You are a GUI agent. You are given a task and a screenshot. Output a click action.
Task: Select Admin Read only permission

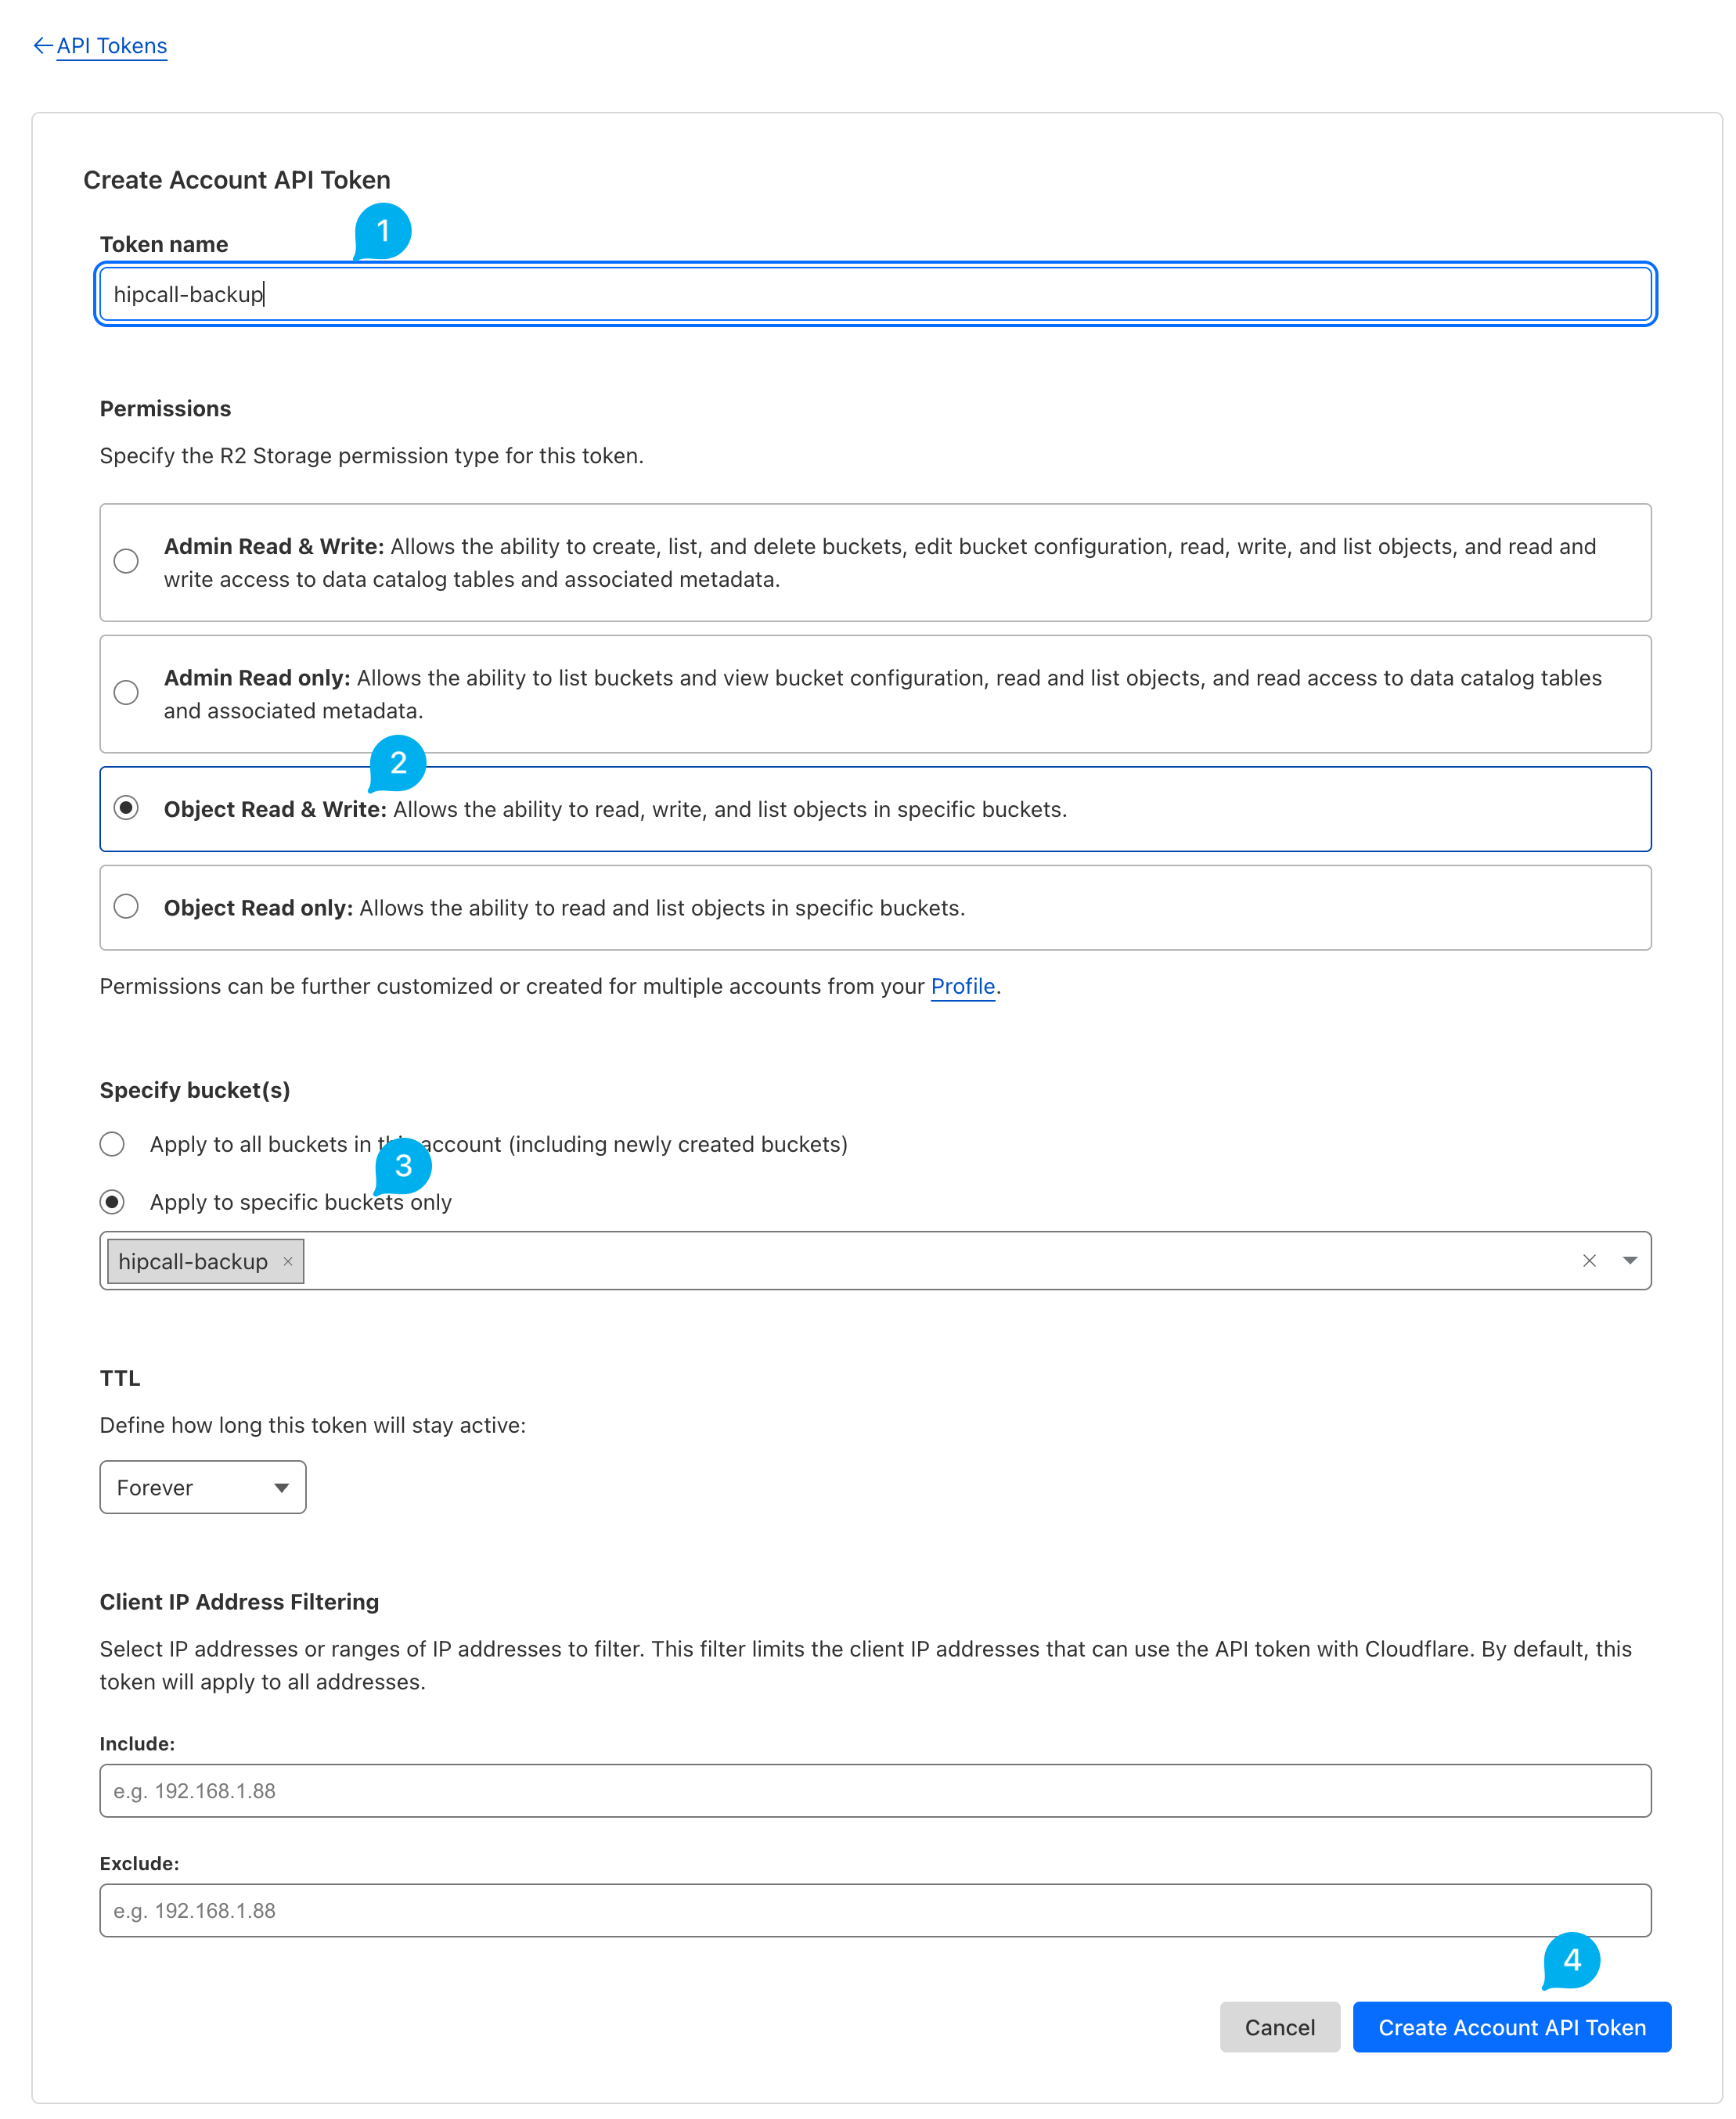point(126,693)
